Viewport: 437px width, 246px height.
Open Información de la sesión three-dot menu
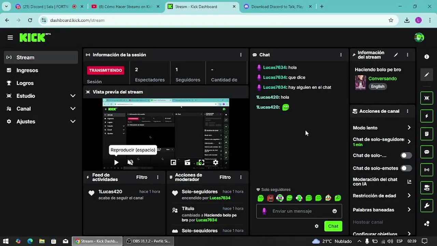pos(241,55)
